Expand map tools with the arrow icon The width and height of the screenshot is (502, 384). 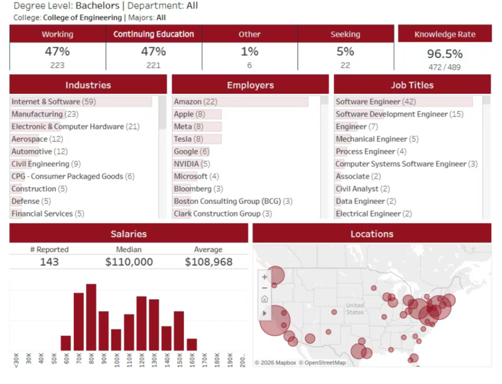pyautogui.click(x=264, y=313)
